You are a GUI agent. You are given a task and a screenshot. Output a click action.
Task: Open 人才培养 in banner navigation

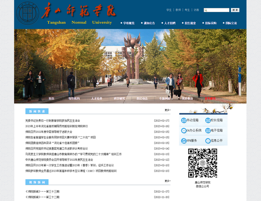97,98
